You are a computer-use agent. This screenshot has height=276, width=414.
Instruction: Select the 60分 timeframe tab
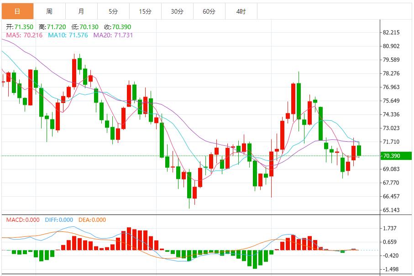[x=209, y=11]
